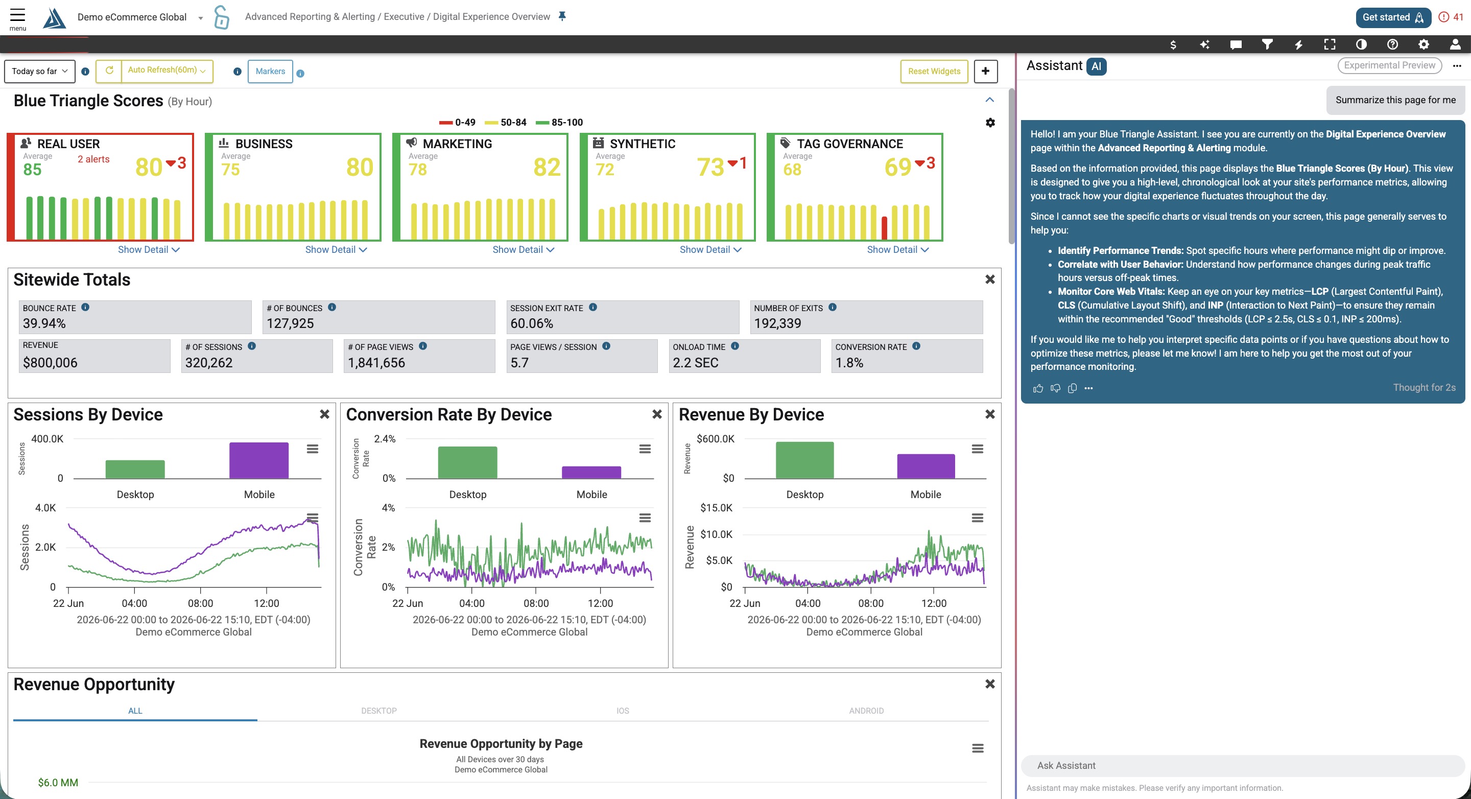1471x799 pixels.
Task: Close the Sessions By Device widget
Action: tap(324, 414)
